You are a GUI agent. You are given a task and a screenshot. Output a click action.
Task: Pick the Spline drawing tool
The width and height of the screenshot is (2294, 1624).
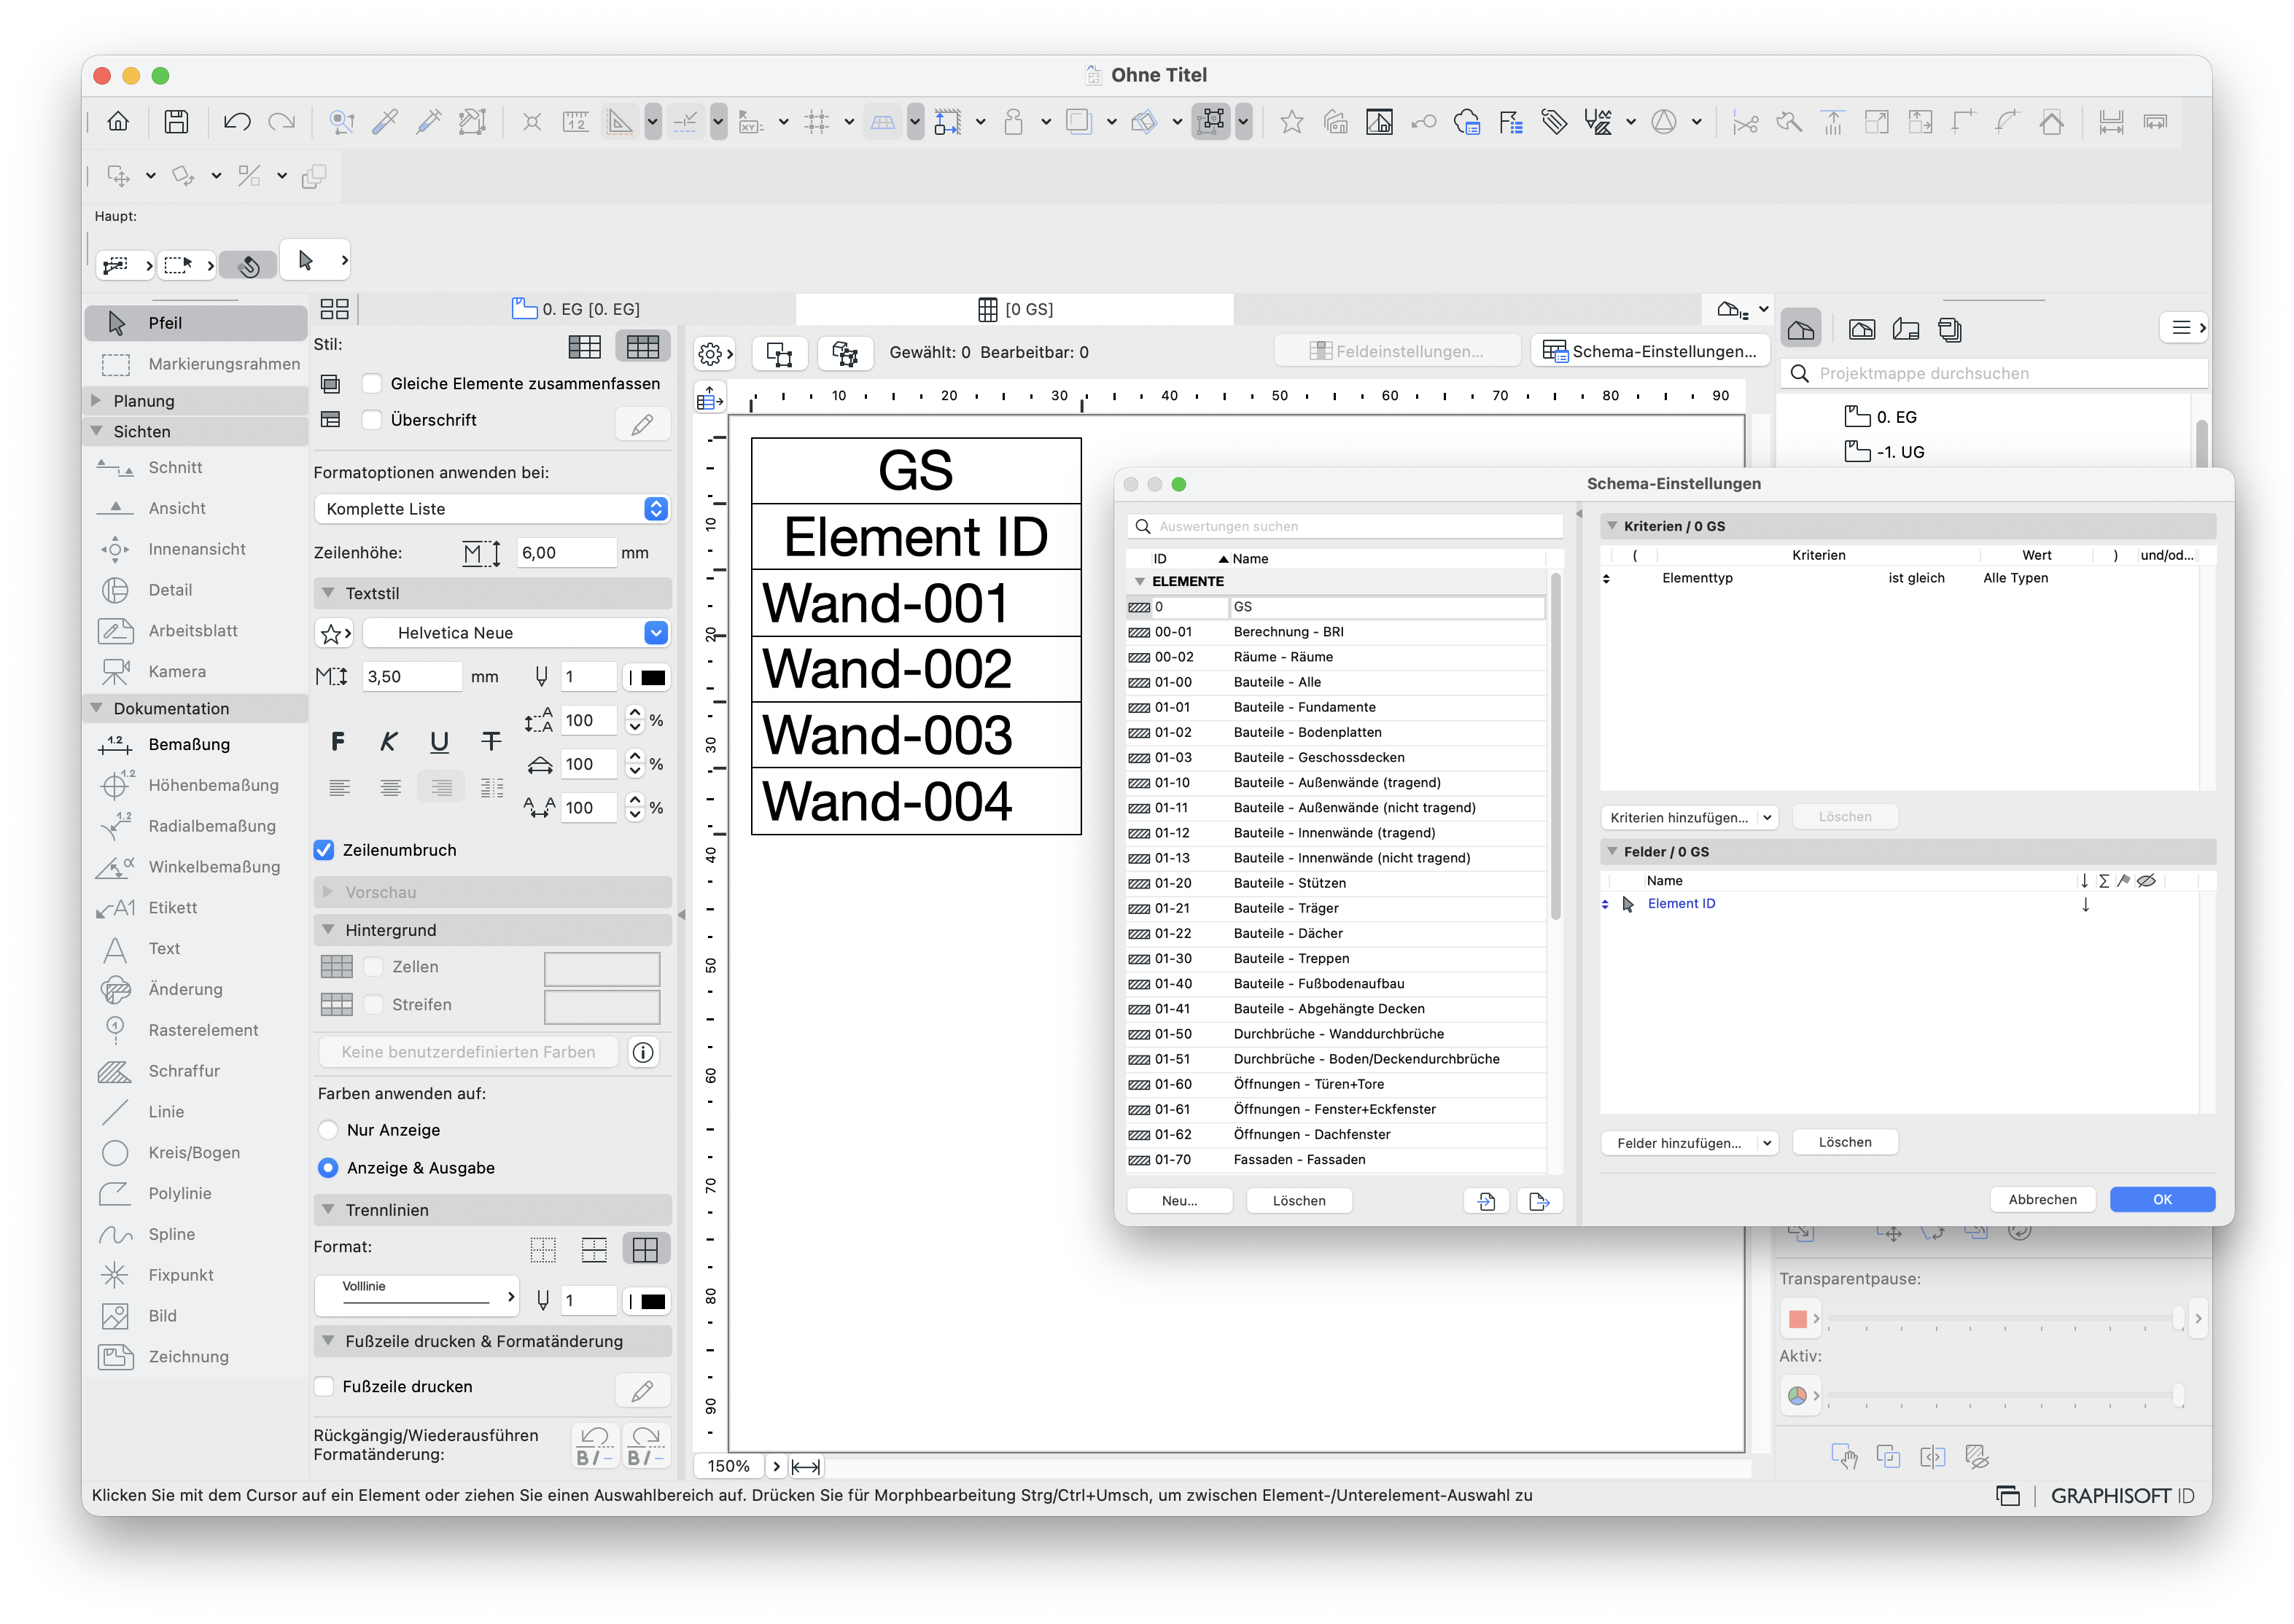[196, 1234]
